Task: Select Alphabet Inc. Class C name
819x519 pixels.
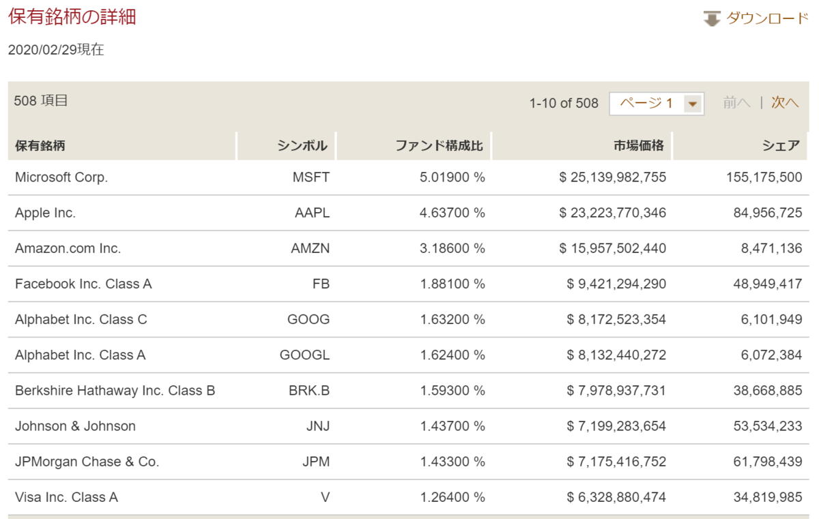Action: 81,319
